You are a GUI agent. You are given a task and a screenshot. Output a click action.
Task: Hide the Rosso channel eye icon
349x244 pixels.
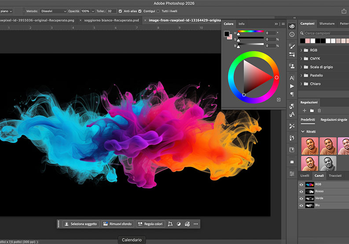point(301,192)
